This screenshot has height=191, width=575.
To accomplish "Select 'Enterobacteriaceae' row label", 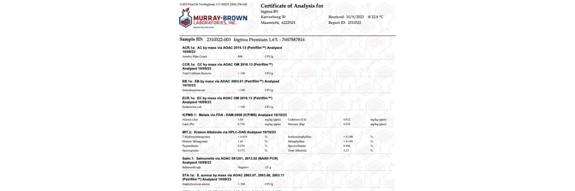I will 194,90.
